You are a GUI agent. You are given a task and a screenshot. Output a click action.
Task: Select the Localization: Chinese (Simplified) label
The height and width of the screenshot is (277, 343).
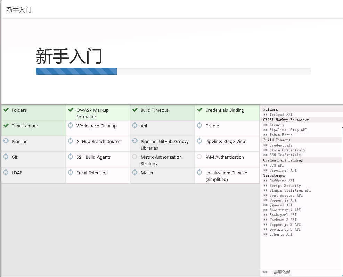(226, 176)
